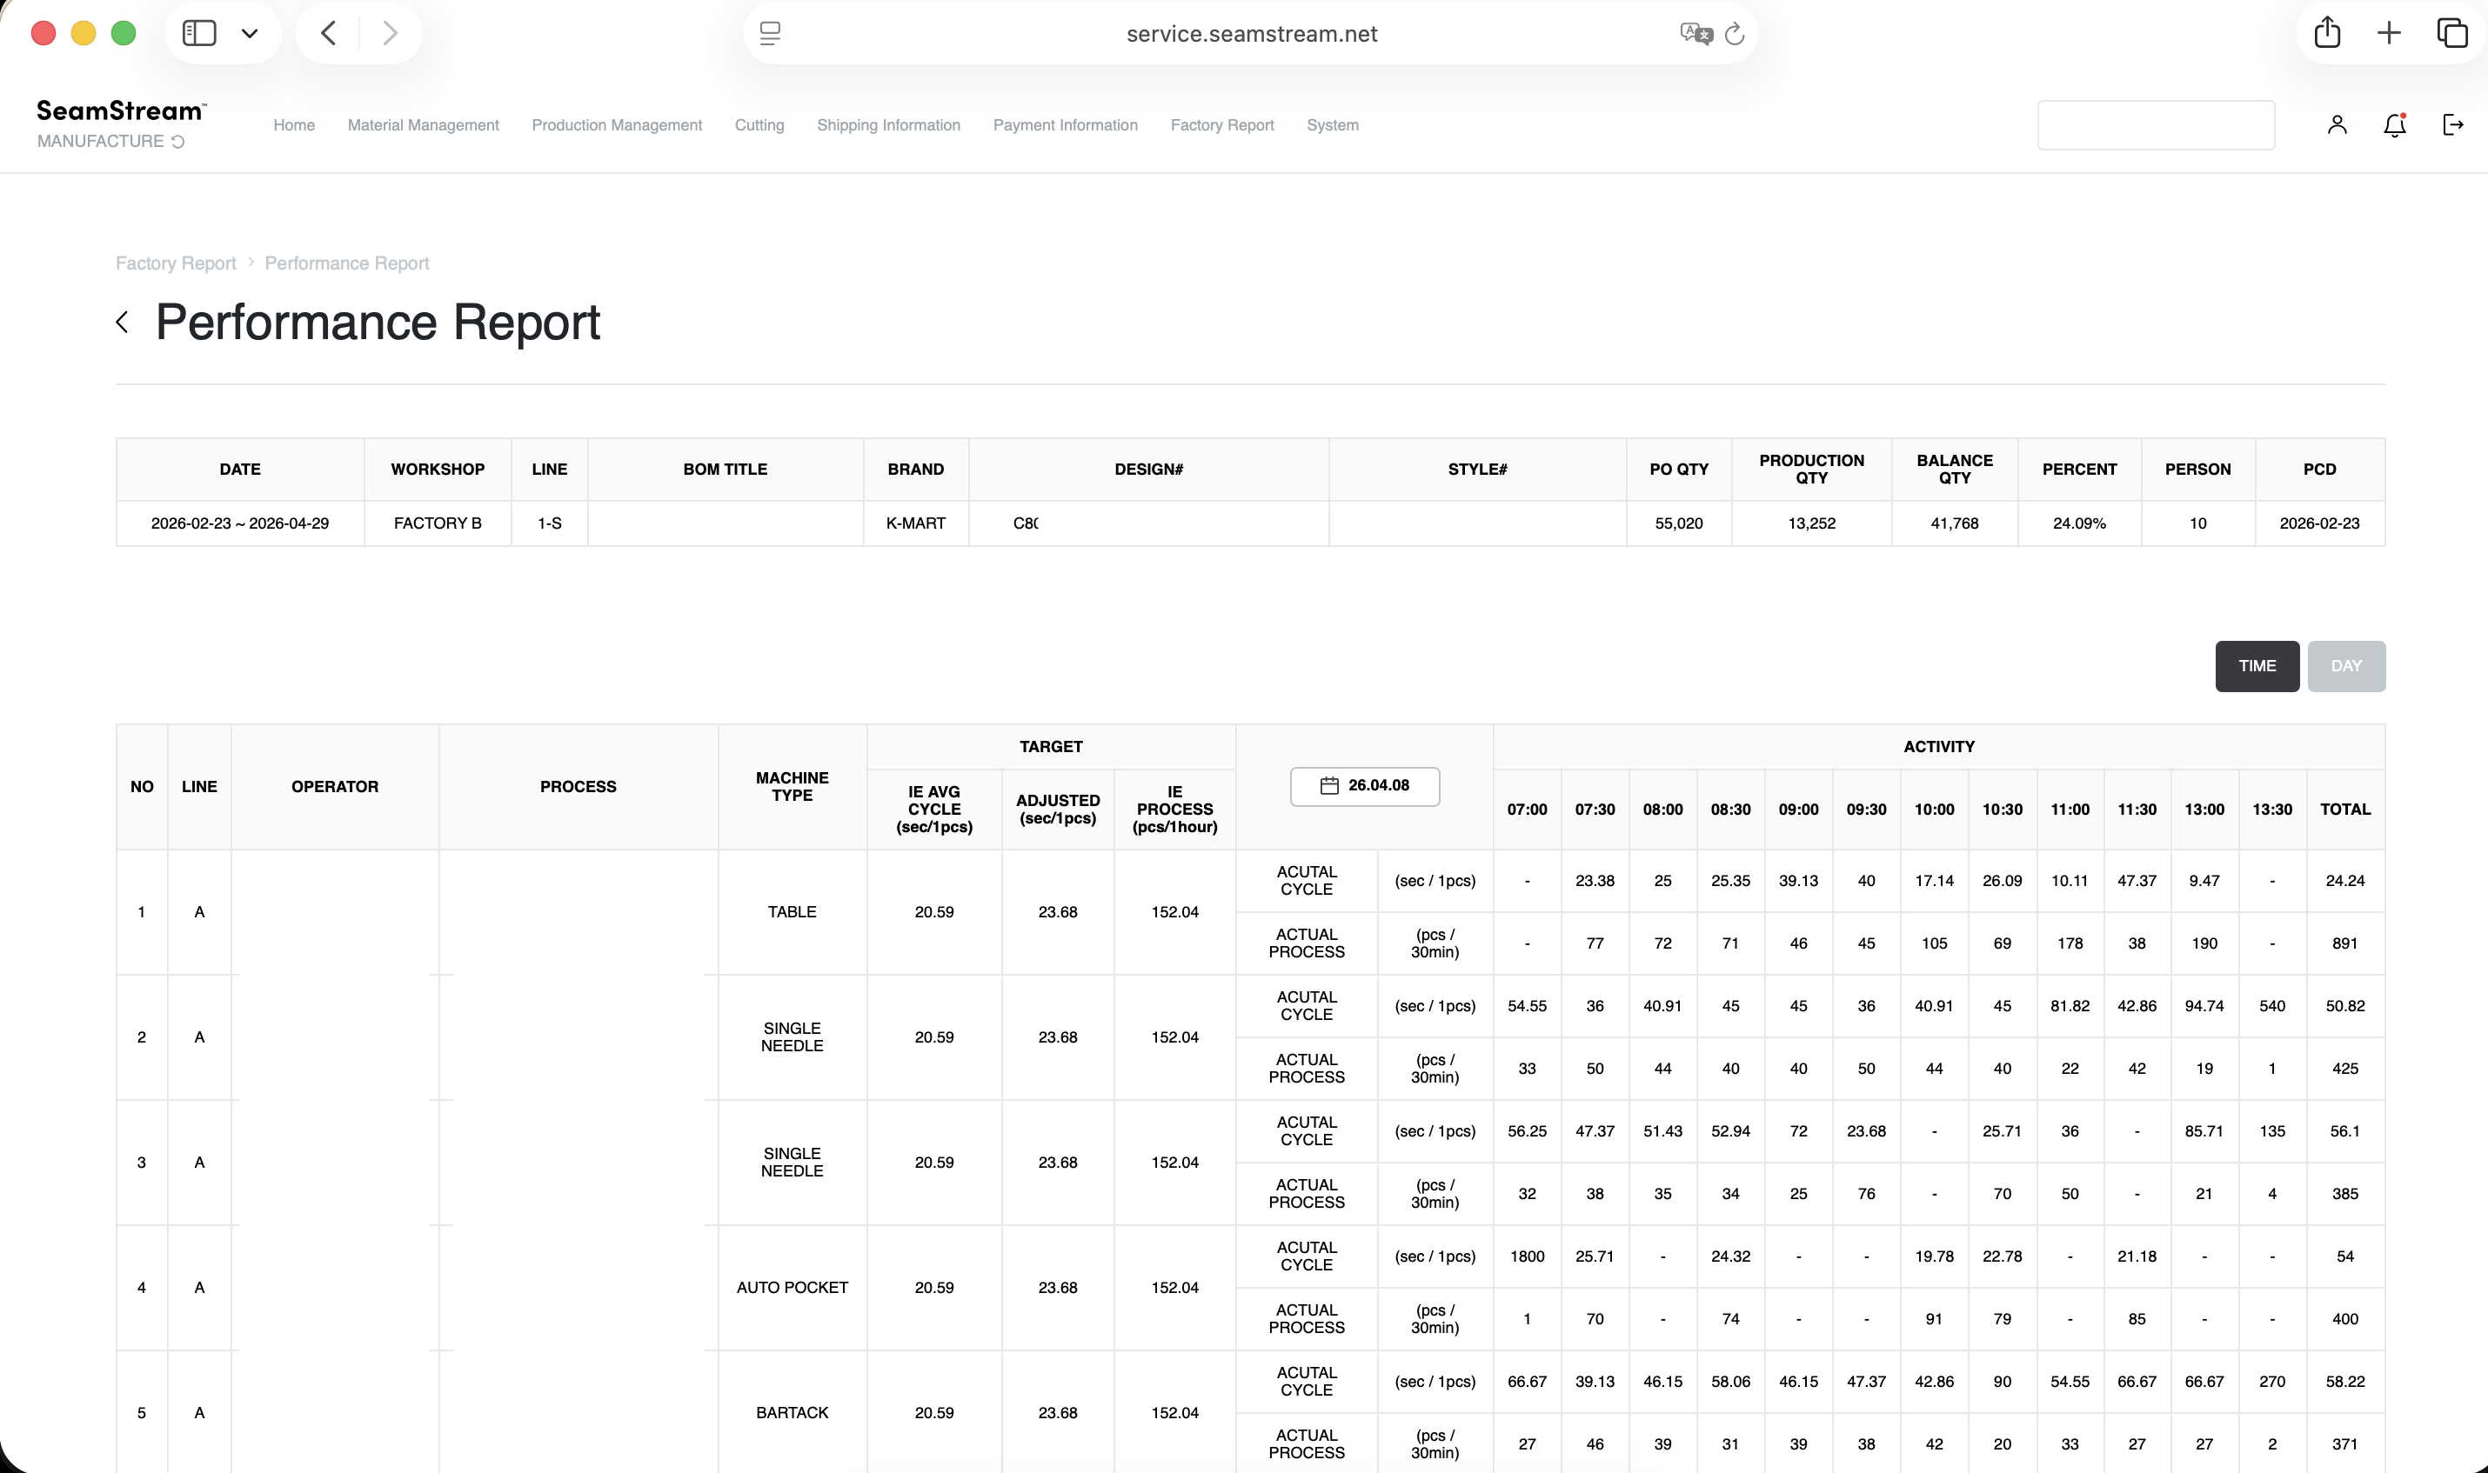Open the 26.04.08 date picker
2488x1473 pixels.
coord(1364,785)
